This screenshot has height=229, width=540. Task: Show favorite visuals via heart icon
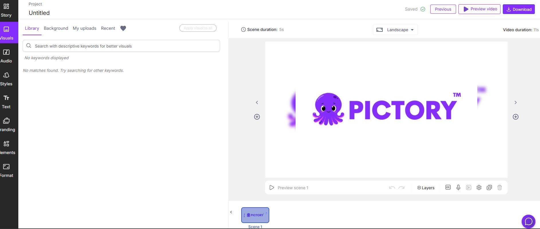click(123, 28)
